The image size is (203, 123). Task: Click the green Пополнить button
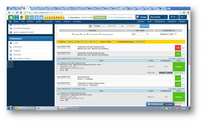point(100,17)
